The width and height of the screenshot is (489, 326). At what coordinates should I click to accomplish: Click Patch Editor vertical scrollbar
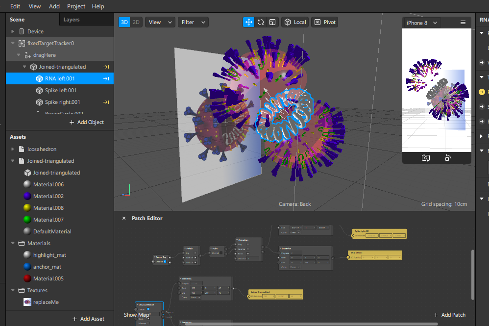473,275
